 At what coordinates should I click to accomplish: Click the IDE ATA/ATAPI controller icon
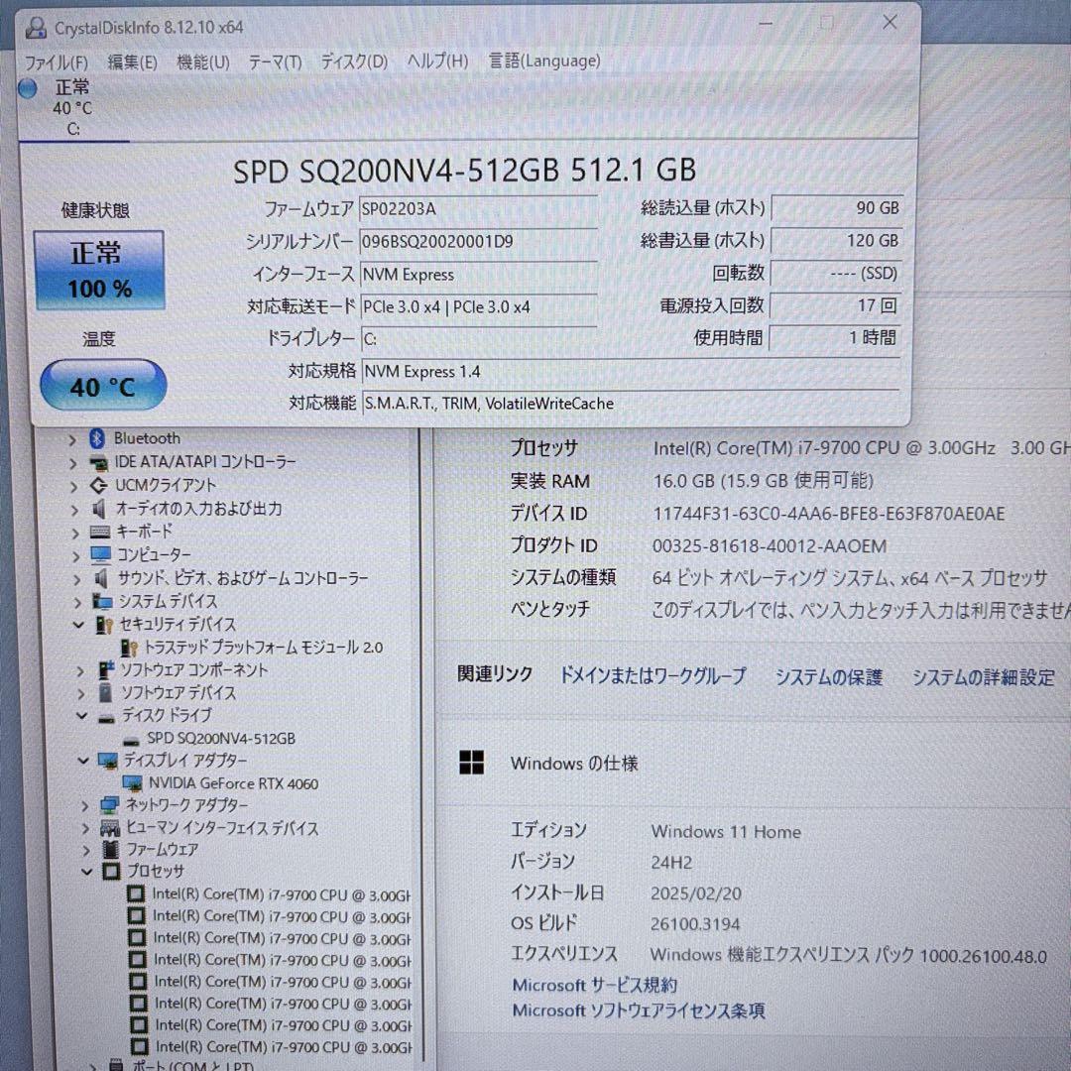tap(99, 463)
